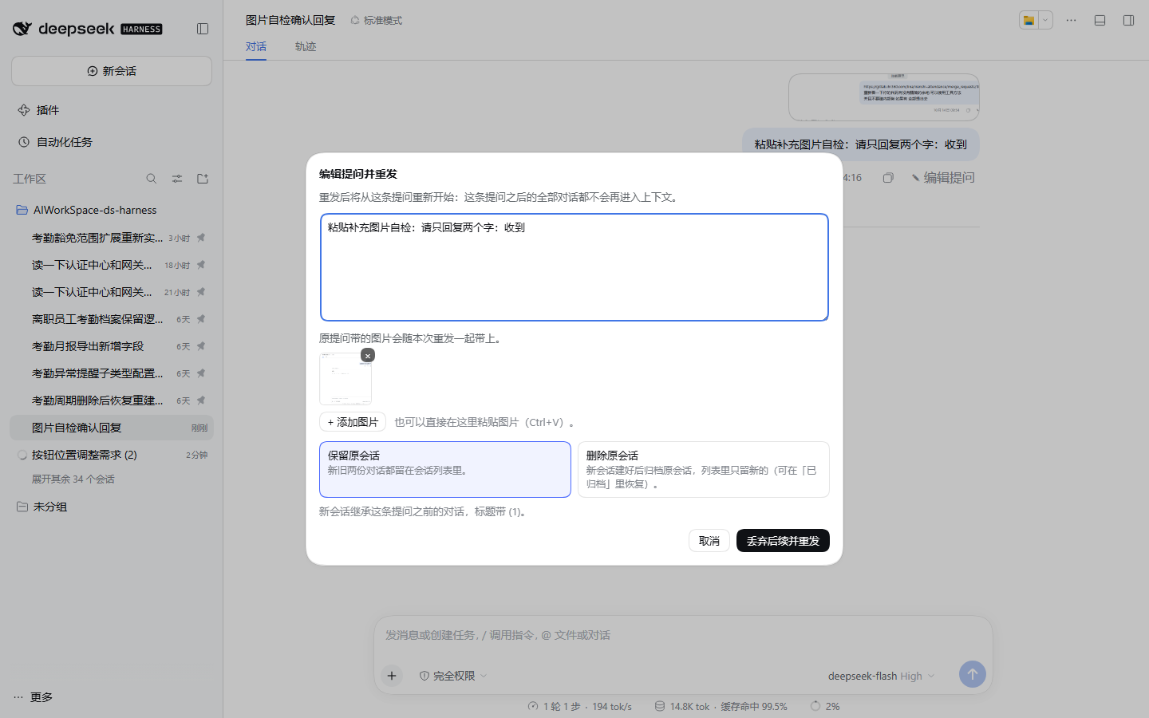The width and height of the screenshot is (1149, 718).
Task: Collapse the AIWorkSpace-ds-harness folder
Action: click(x=112, y=210)
